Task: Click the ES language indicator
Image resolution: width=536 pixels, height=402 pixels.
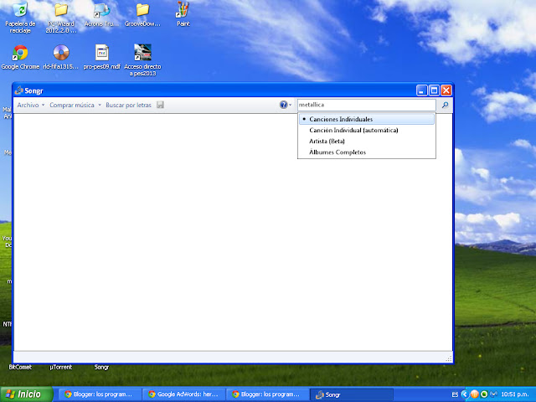Action: point(455,394)
